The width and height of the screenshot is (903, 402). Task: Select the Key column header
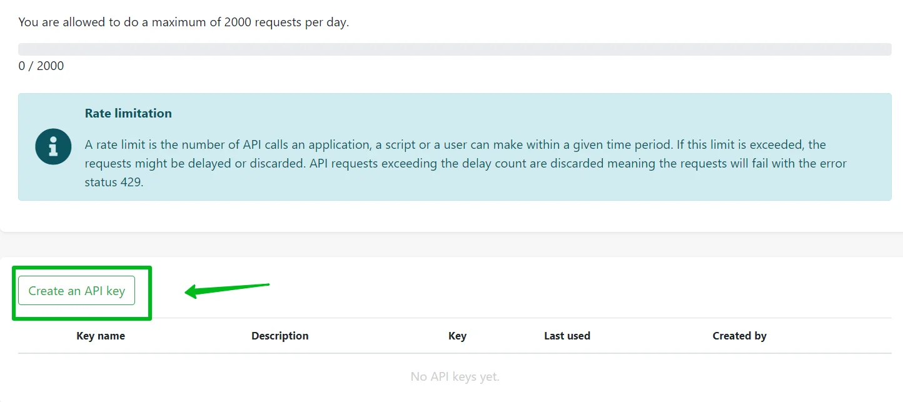click(457, 336)
